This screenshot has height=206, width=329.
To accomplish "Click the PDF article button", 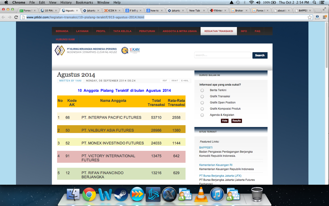I will click(x=165, y=81).
